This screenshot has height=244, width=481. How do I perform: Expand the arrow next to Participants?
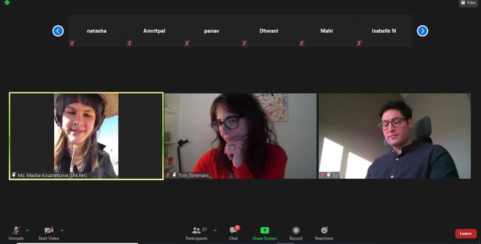tap(215, 230)
